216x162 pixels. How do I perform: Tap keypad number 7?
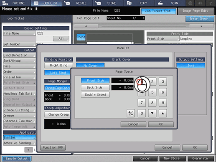[x=142, y=103]
